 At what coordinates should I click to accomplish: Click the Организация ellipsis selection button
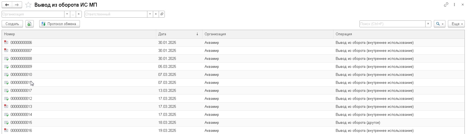click(x=73, y=14)
